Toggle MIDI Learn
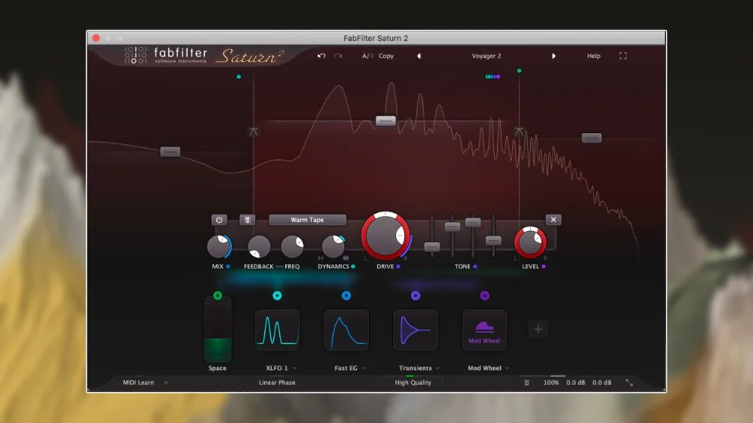 [139, 382]
